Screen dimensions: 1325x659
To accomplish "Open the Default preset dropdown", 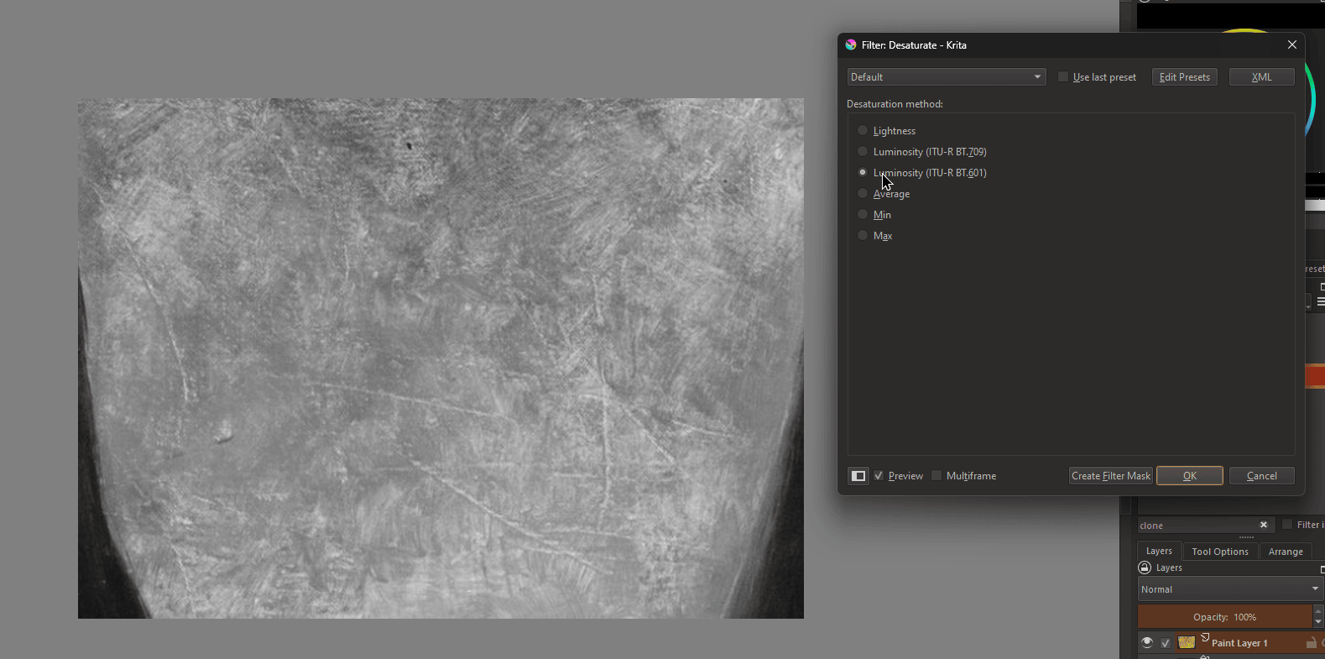I will click(946, 77).
